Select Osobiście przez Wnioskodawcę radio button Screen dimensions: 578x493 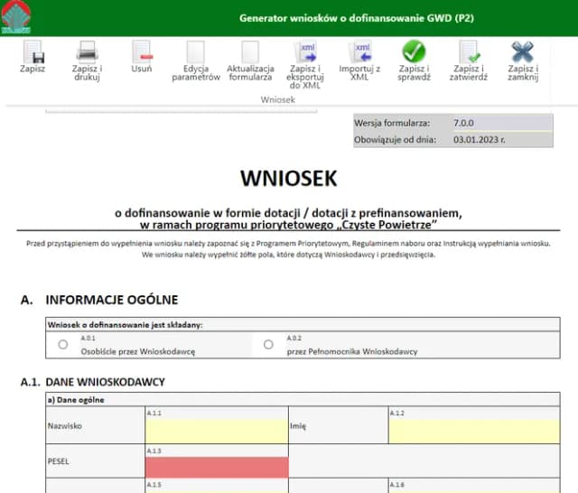[62, 345]
